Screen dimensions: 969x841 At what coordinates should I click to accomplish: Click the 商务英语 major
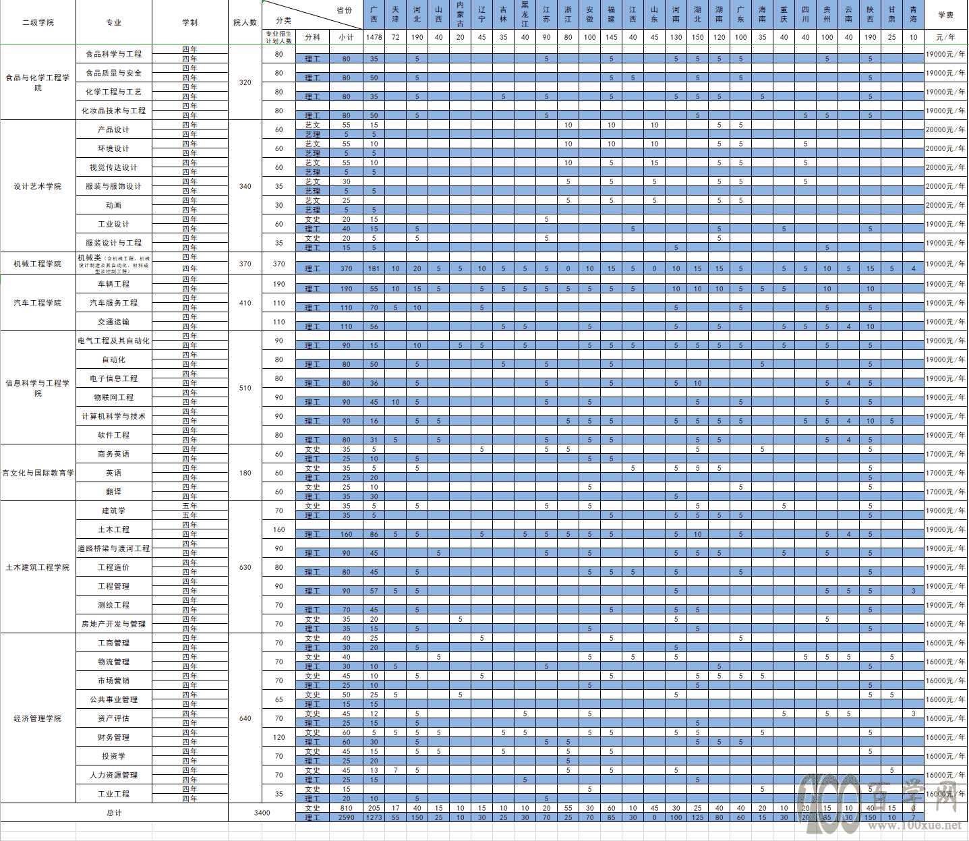114,454
